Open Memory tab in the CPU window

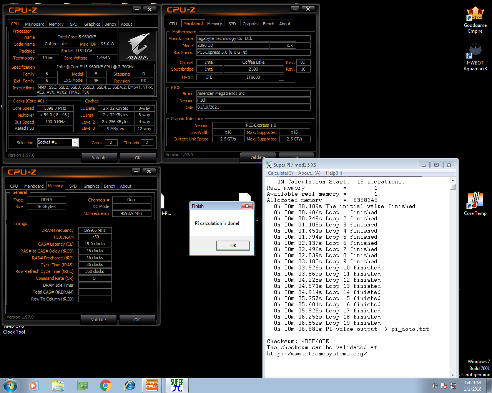click(x=56, y=24)
